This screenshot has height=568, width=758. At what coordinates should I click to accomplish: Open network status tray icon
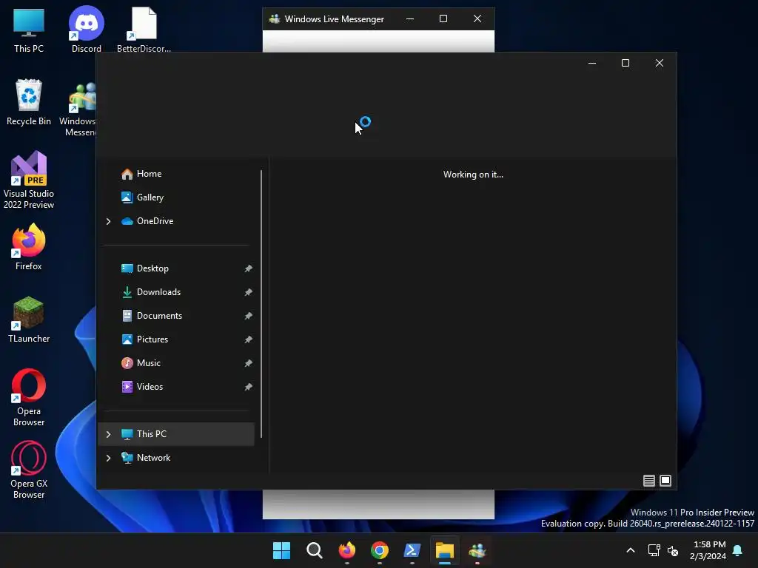pos(654,550)
